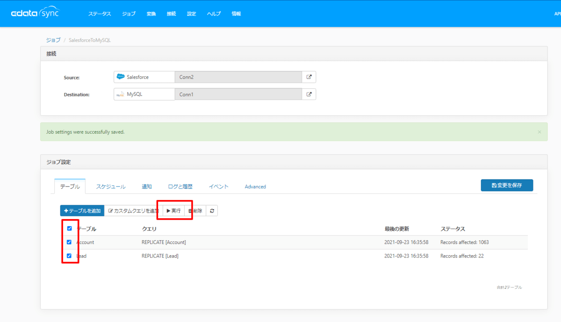Screen dimensions: 561x322
Task: Follow the ジョブ breadcrumb link
Action: (53, 40)
